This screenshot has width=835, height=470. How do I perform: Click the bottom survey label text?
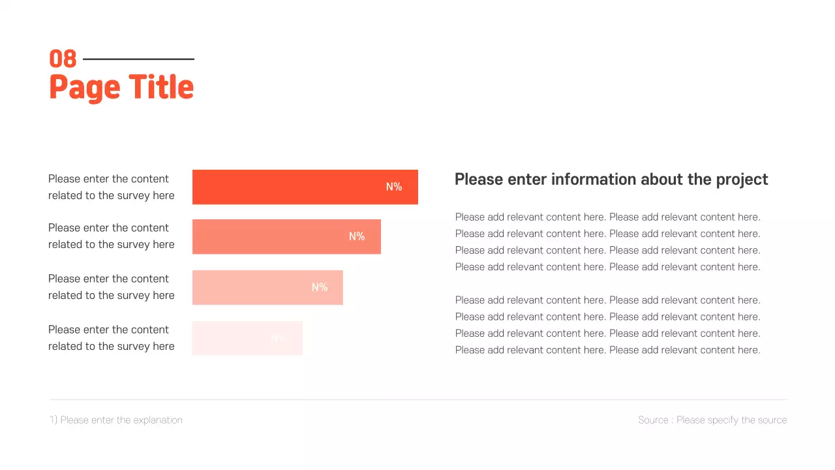point(112,338)
